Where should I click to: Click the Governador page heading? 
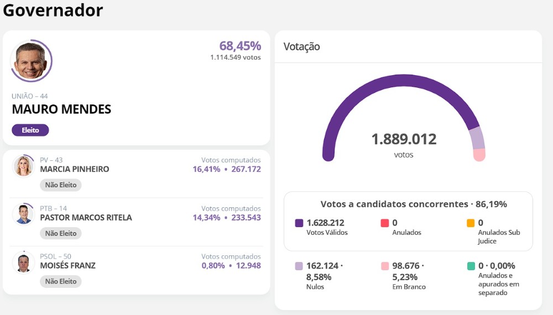(53, 11)
